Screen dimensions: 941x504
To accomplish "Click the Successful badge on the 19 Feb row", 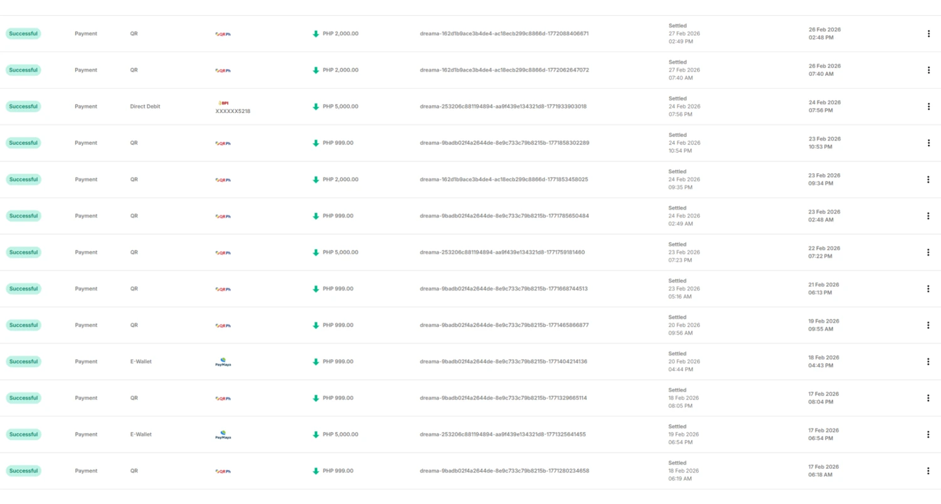I will (x=23, y=325).
